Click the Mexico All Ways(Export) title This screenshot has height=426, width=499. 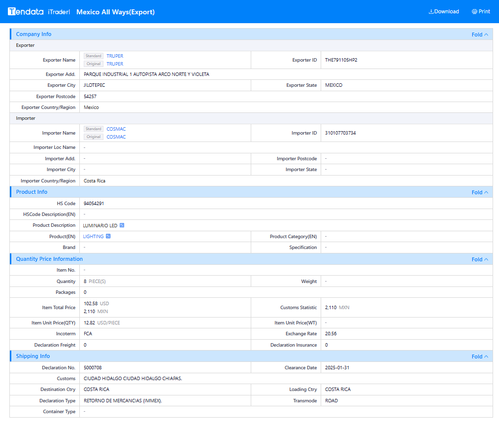pos(116,12)
